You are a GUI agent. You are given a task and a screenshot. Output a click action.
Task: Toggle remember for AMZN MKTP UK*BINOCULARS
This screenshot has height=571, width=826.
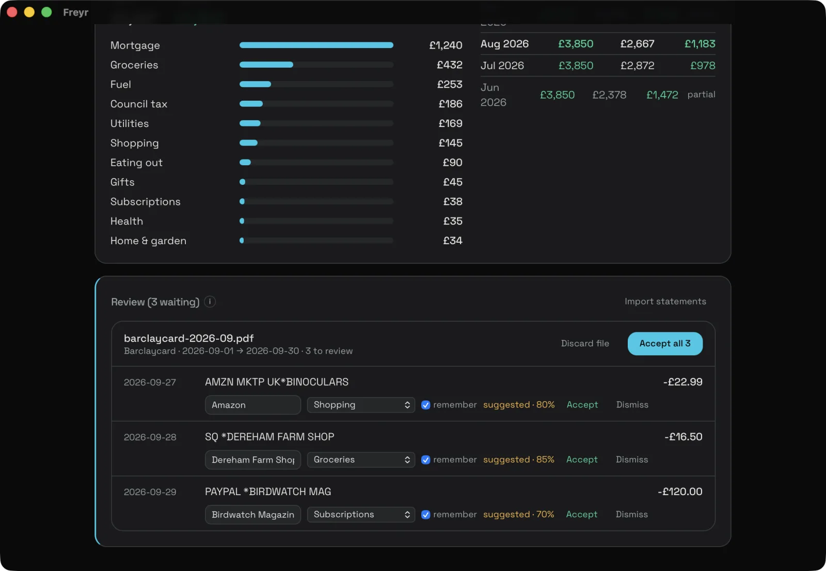point(426,405)
